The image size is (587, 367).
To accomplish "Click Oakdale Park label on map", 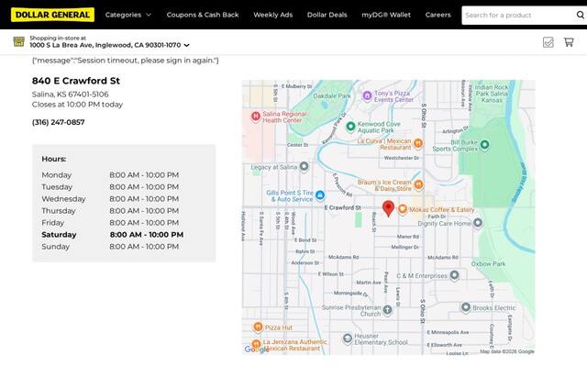I will (332, 95).
